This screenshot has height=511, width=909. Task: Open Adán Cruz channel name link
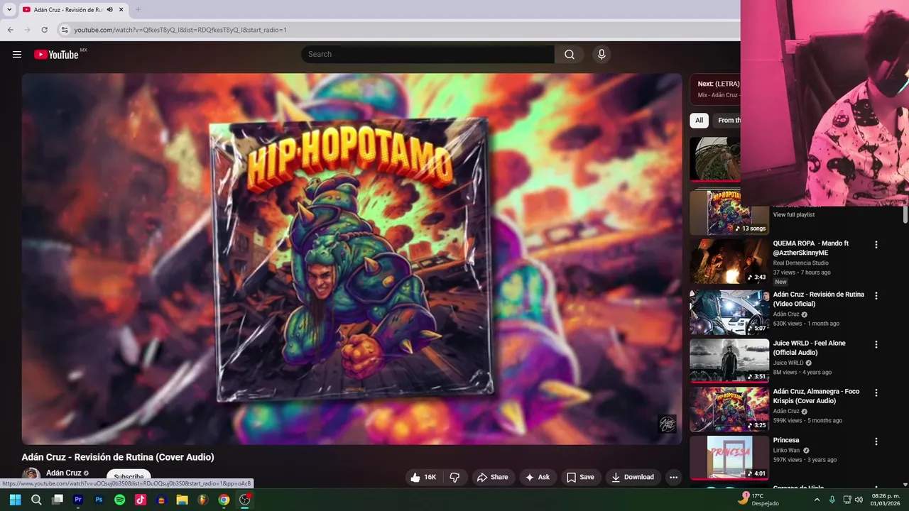63,473
